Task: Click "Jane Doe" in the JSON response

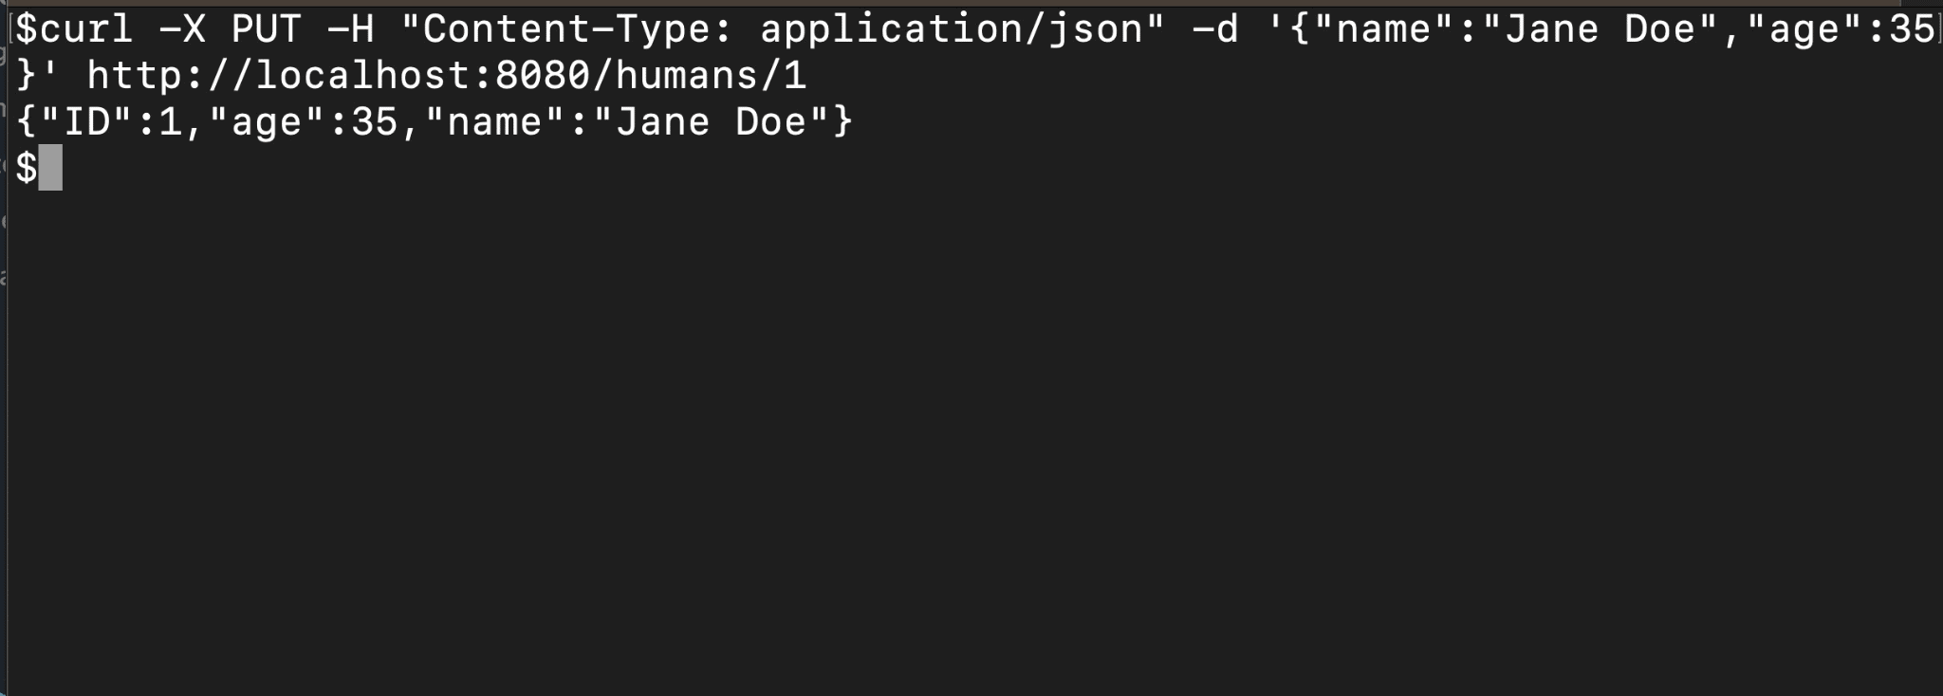Action: click(x=711, y=122)
